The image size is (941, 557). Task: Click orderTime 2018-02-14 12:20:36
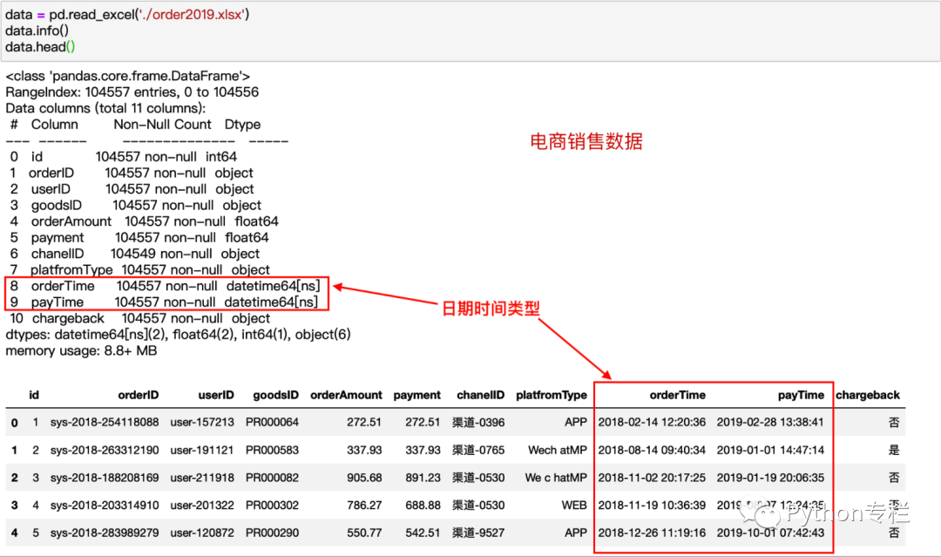tap(652, 423)
